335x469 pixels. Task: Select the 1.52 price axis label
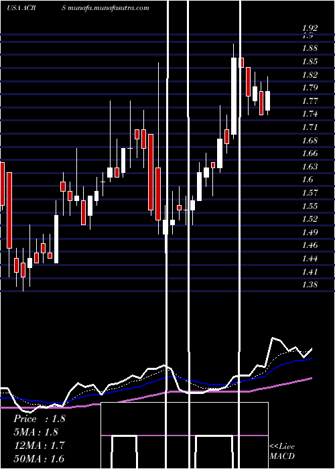coord(310,218)
